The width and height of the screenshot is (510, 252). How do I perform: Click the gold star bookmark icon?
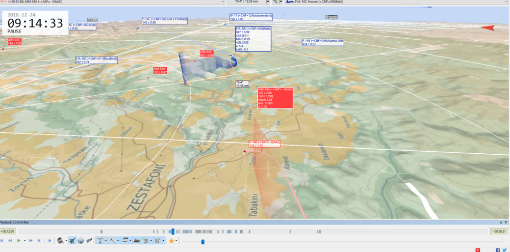pyautogui.click(x=171, y=240)
